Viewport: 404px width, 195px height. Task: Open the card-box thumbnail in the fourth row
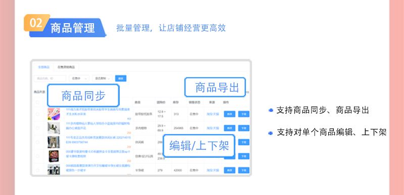[54, 156]
